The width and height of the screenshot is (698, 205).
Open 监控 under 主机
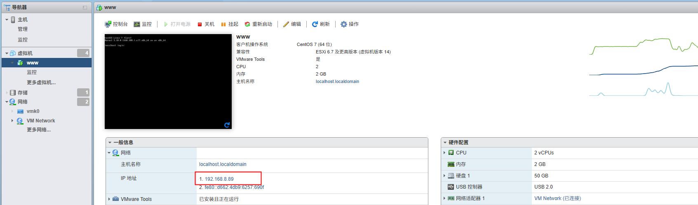[x=23, y=40]
